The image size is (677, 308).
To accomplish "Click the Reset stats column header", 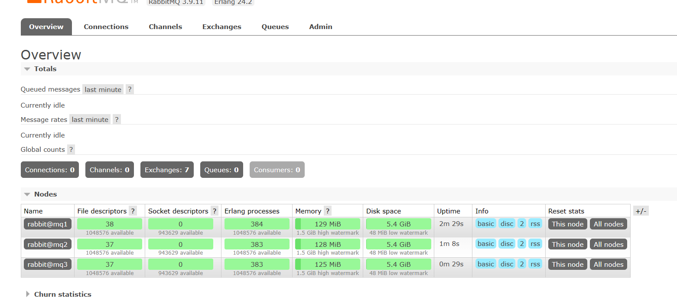I will tap(566, 211).
